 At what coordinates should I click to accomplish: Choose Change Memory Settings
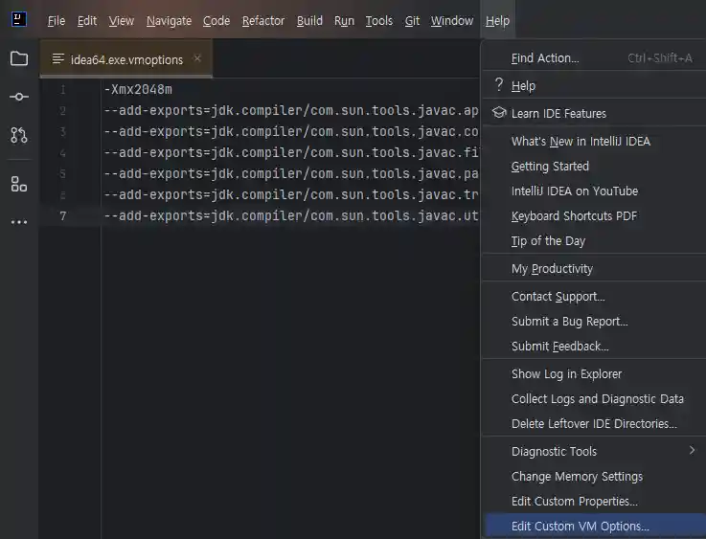coord(594,477)
